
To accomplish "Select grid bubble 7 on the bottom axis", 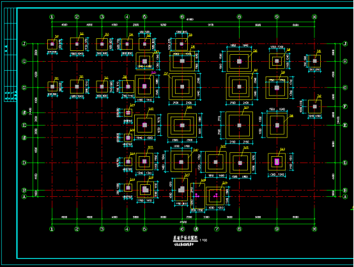I will [217, 229].
